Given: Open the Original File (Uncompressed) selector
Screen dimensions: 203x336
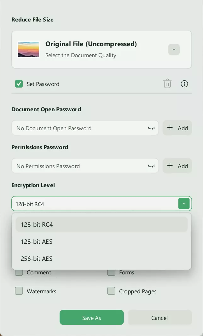Looking at the screenshot, I should pyautogui.click(x=174, y=49).
